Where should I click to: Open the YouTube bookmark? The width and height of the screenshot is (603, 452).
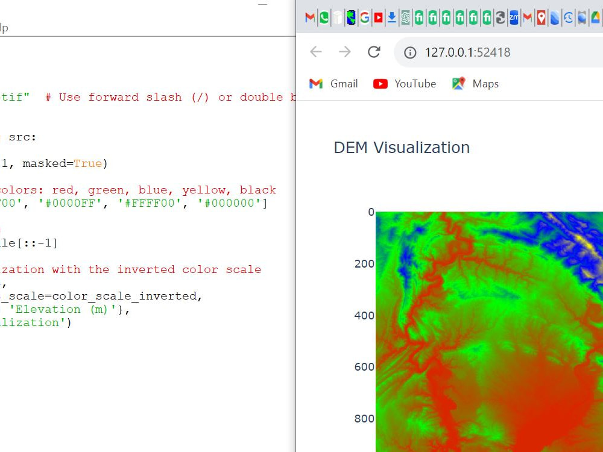(405, 84)
